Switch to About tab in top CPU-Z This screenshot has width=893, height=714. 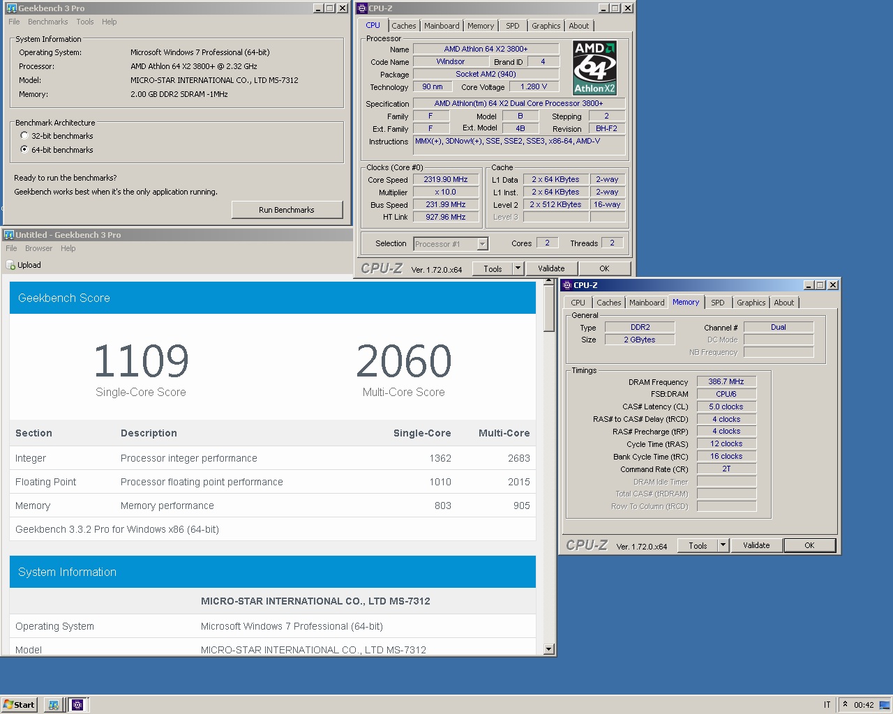579,26
